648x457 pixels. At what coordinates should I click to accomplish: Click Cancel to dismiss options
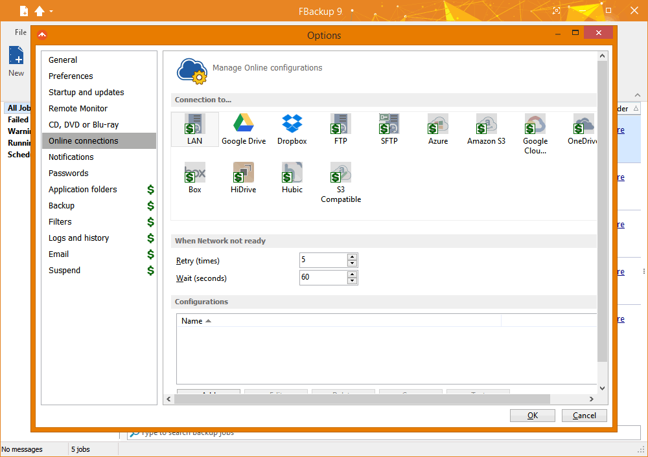click(584, 416)
